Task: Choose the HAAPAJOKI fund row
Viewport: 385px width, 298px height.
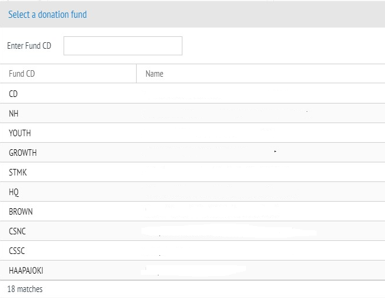Action: pos(192,270)
